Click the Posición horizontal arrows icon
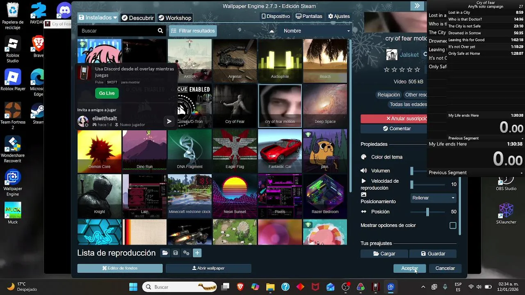This screenshot has width=525, height=295. coord(363,212)
